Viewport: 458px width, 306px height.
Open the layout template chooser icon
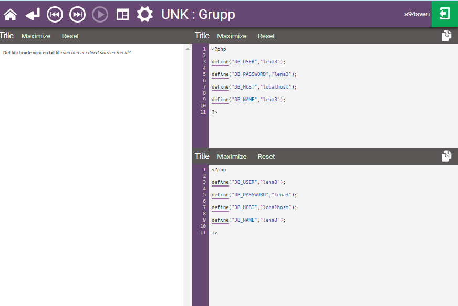point(122,14)
